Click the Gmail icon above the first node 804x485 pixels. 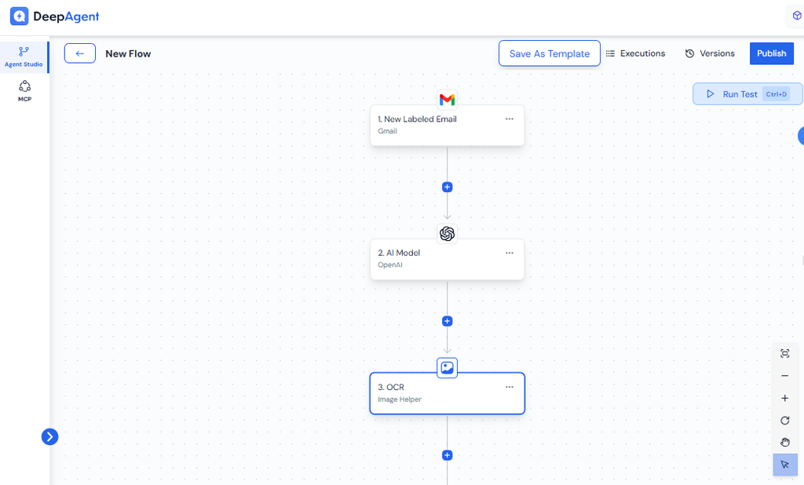(447, 100)
